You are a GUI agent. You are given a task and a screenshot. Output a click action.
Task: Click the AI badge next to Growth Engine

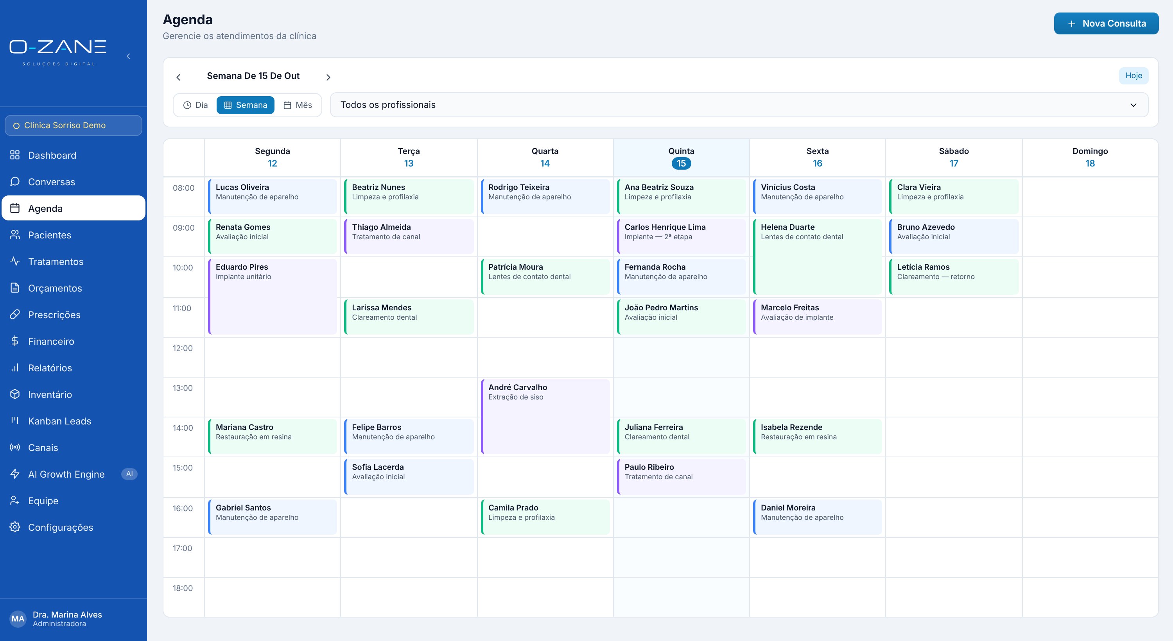pos(129,474)
